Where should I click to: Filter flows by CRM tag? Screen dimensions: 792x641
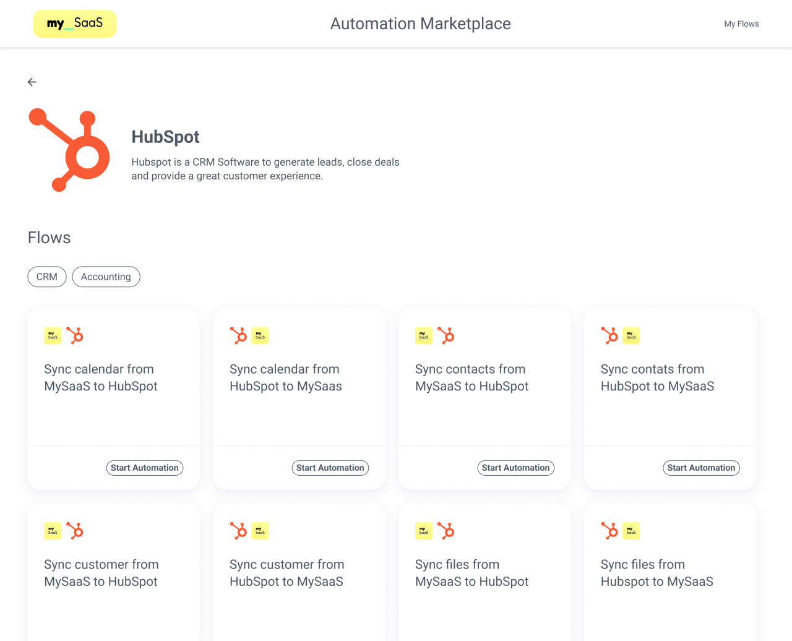[47, 277]
